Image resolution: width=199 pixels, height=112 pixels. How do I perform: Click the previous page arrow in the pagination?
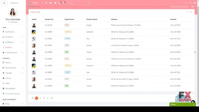click(x=33, y=98)
